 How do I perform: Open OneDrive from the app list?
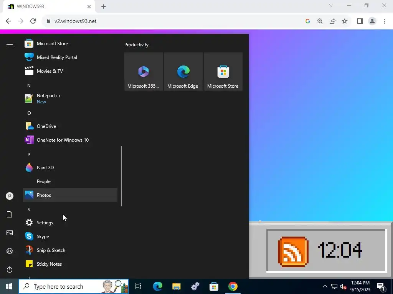click(70, 126)
